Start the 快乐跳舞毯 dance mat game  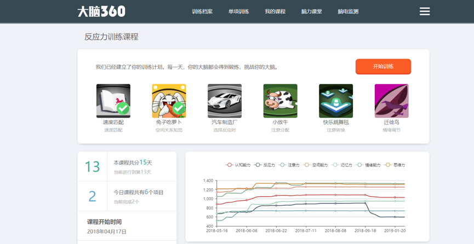point(336,101)
